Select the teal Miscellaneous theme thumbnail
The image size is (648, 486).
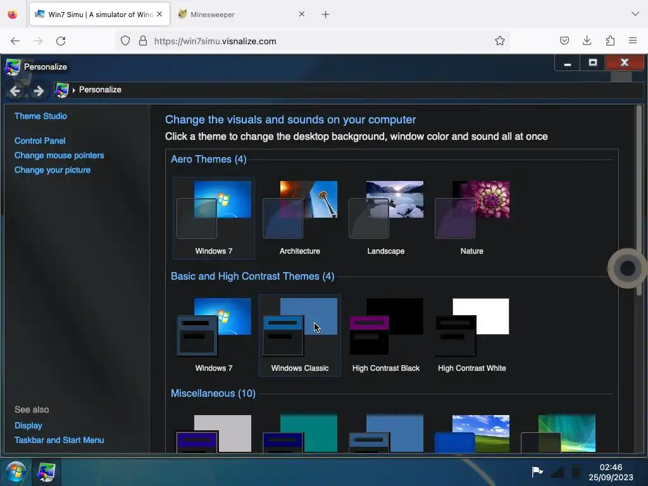[299, 433]
